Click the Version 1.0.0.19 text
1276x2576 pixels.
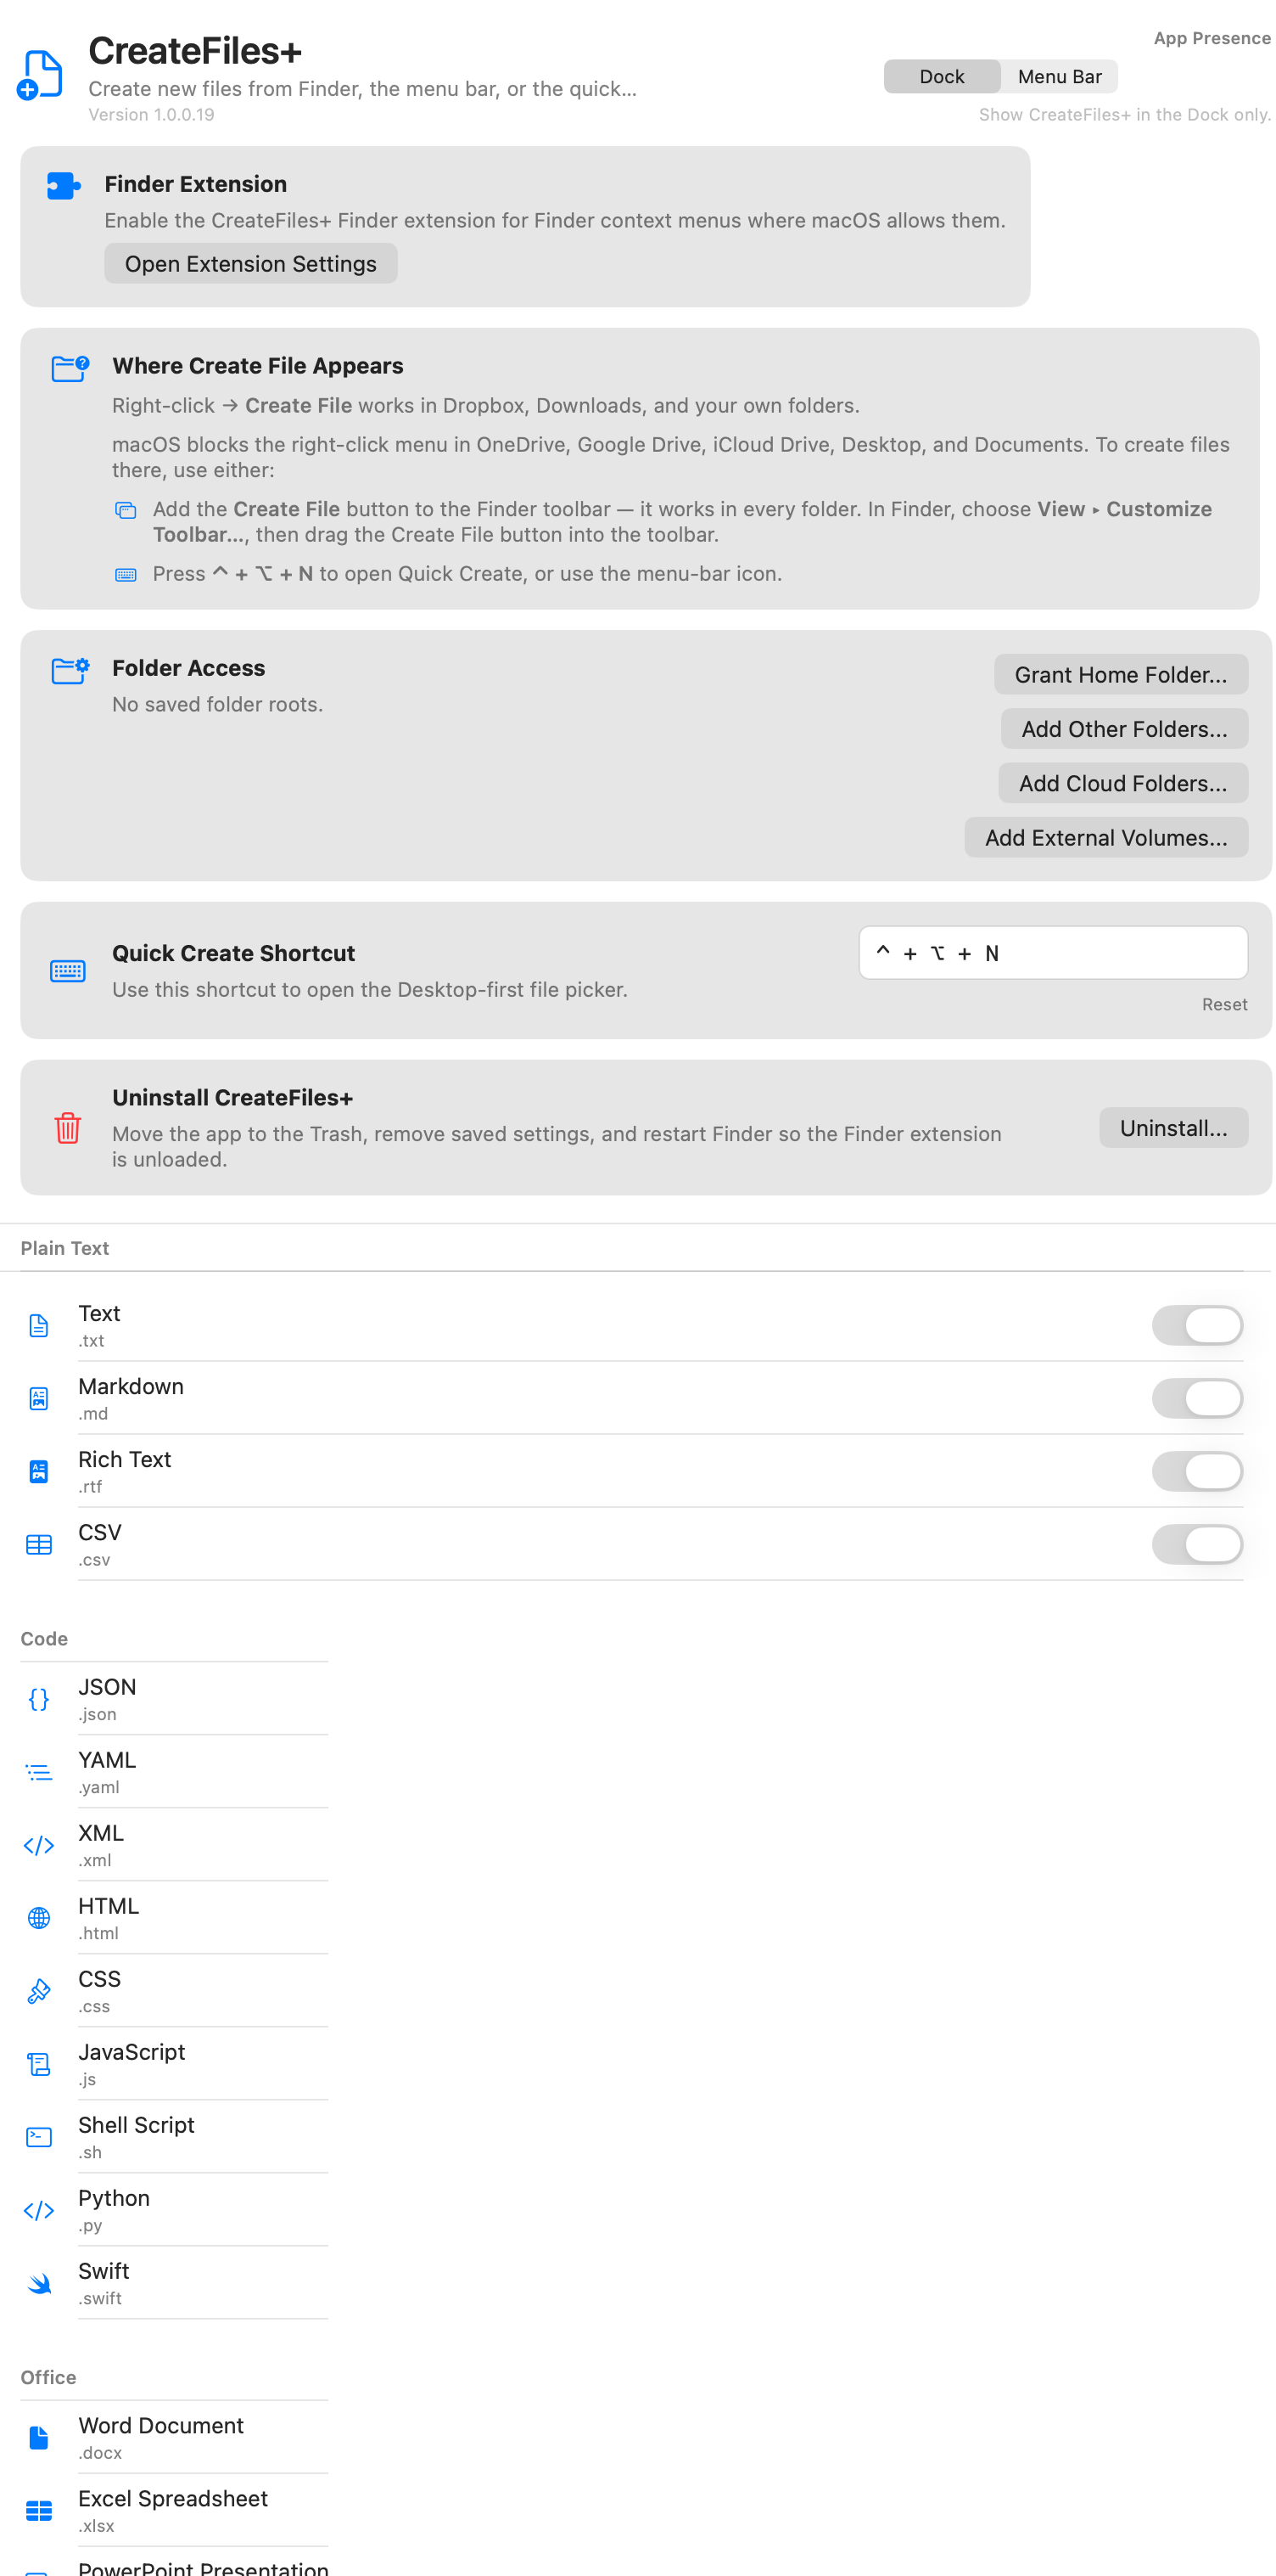tap(151, 115)
